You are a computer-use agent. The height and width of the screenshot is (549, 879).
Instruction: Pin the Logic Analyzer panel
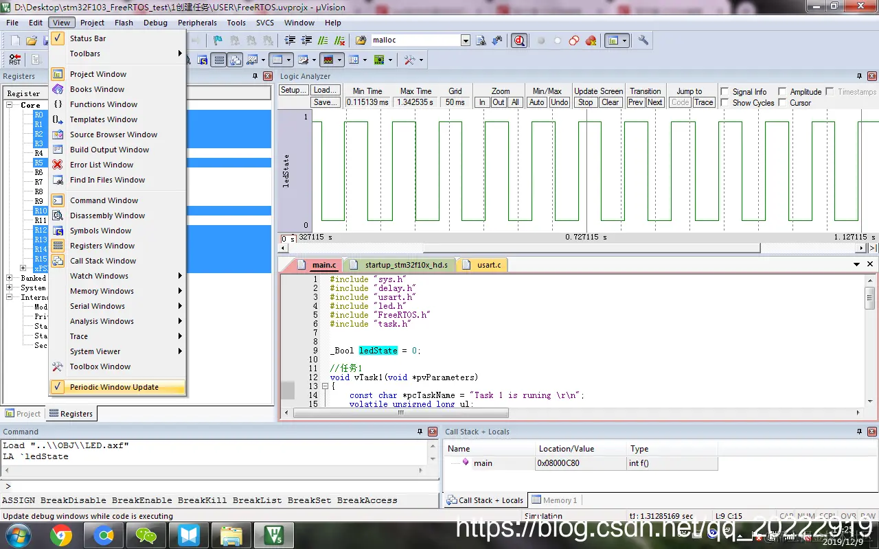coord(859,76)
